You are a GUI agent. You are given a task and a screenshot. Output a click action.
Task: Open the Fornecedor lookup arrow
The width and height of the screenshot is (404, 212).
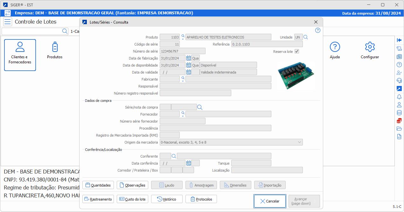(x=183, y=114)
